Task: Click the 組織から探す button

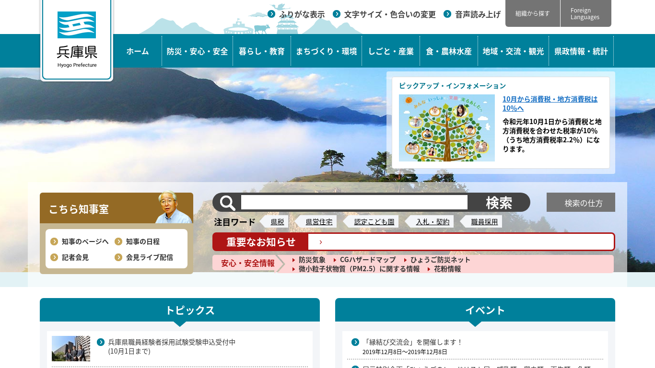Action: (533, 13)
